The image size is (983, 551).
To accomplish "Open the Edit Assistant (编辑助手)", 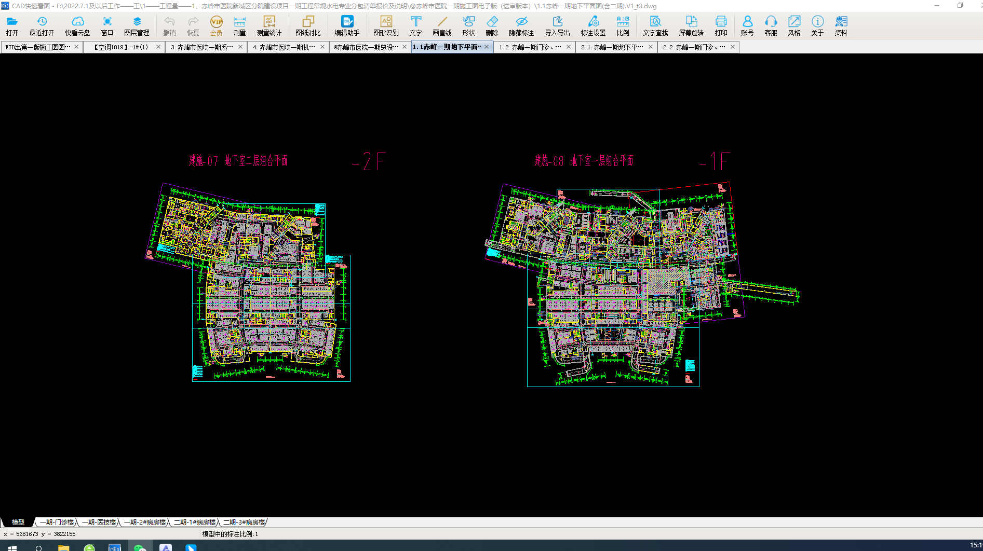I will tap(347, 26).
